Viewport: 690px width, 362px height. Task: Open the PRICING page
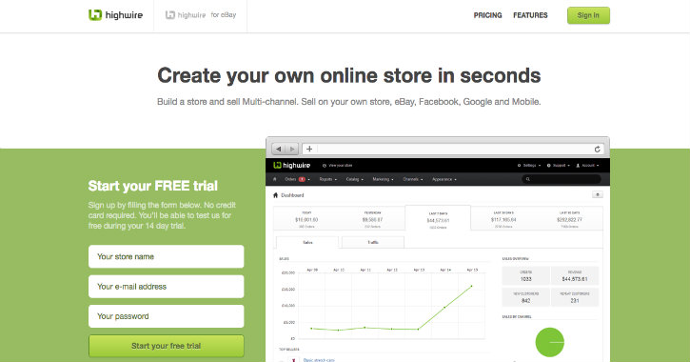pyautogui.click(x=487, y=15)
